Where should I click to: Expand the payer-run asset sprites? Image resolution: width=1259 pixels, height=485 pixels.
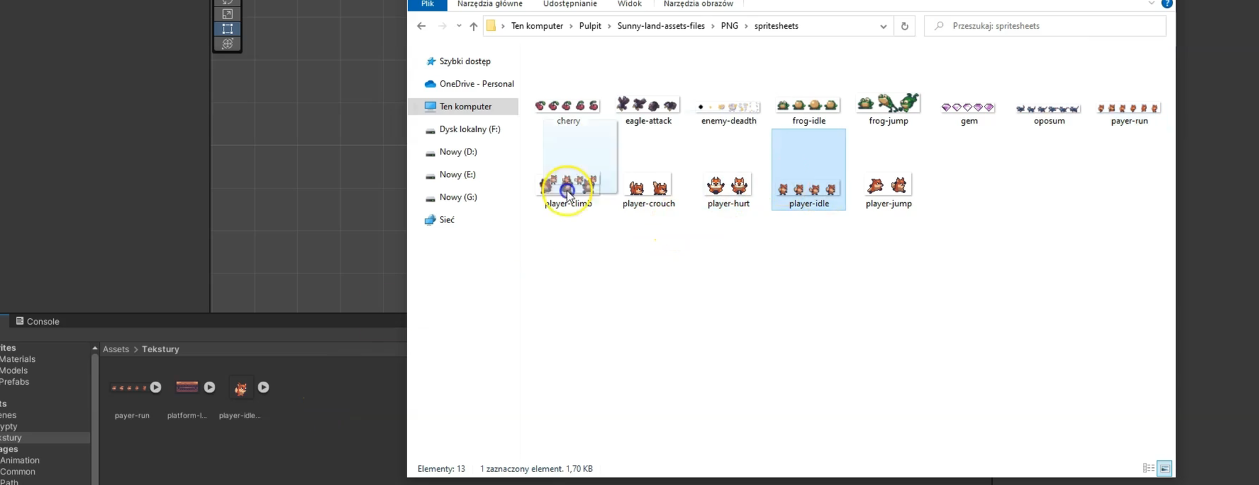[x=155, y=387]
